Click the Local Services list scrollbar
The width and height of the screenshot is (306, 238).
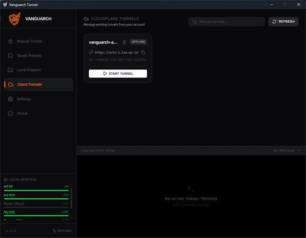[71, 198]
